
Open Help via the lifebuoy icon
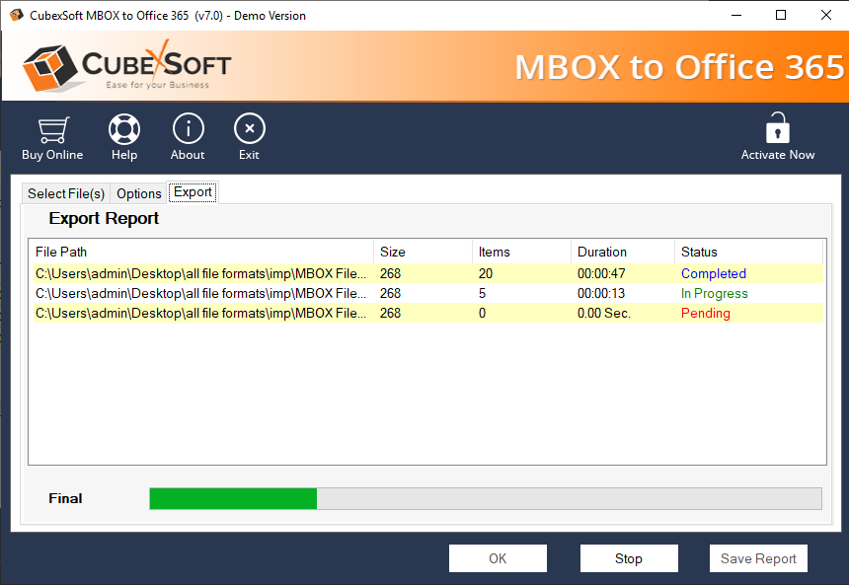click(x=124, y=130)
